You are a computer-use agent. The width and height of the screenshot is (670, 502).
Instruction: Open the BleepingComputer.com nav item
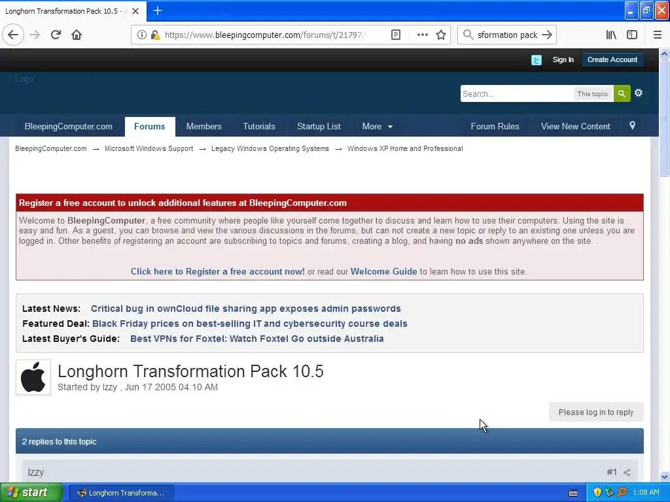(68, 126)
